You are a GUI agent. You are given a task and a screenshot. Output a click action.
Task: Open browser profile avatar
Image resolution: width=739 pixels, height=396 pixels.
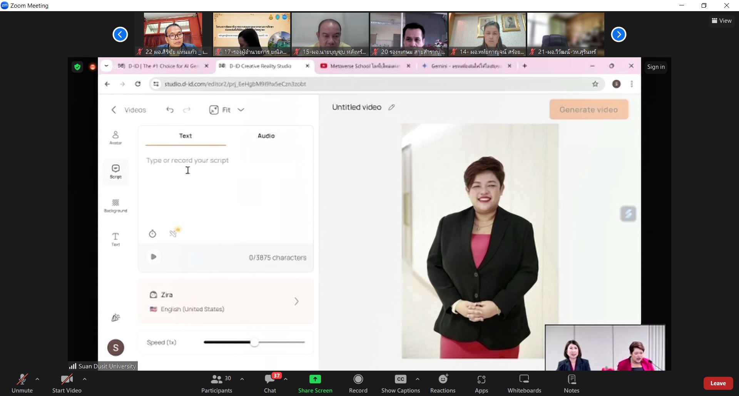click(616, 84)
